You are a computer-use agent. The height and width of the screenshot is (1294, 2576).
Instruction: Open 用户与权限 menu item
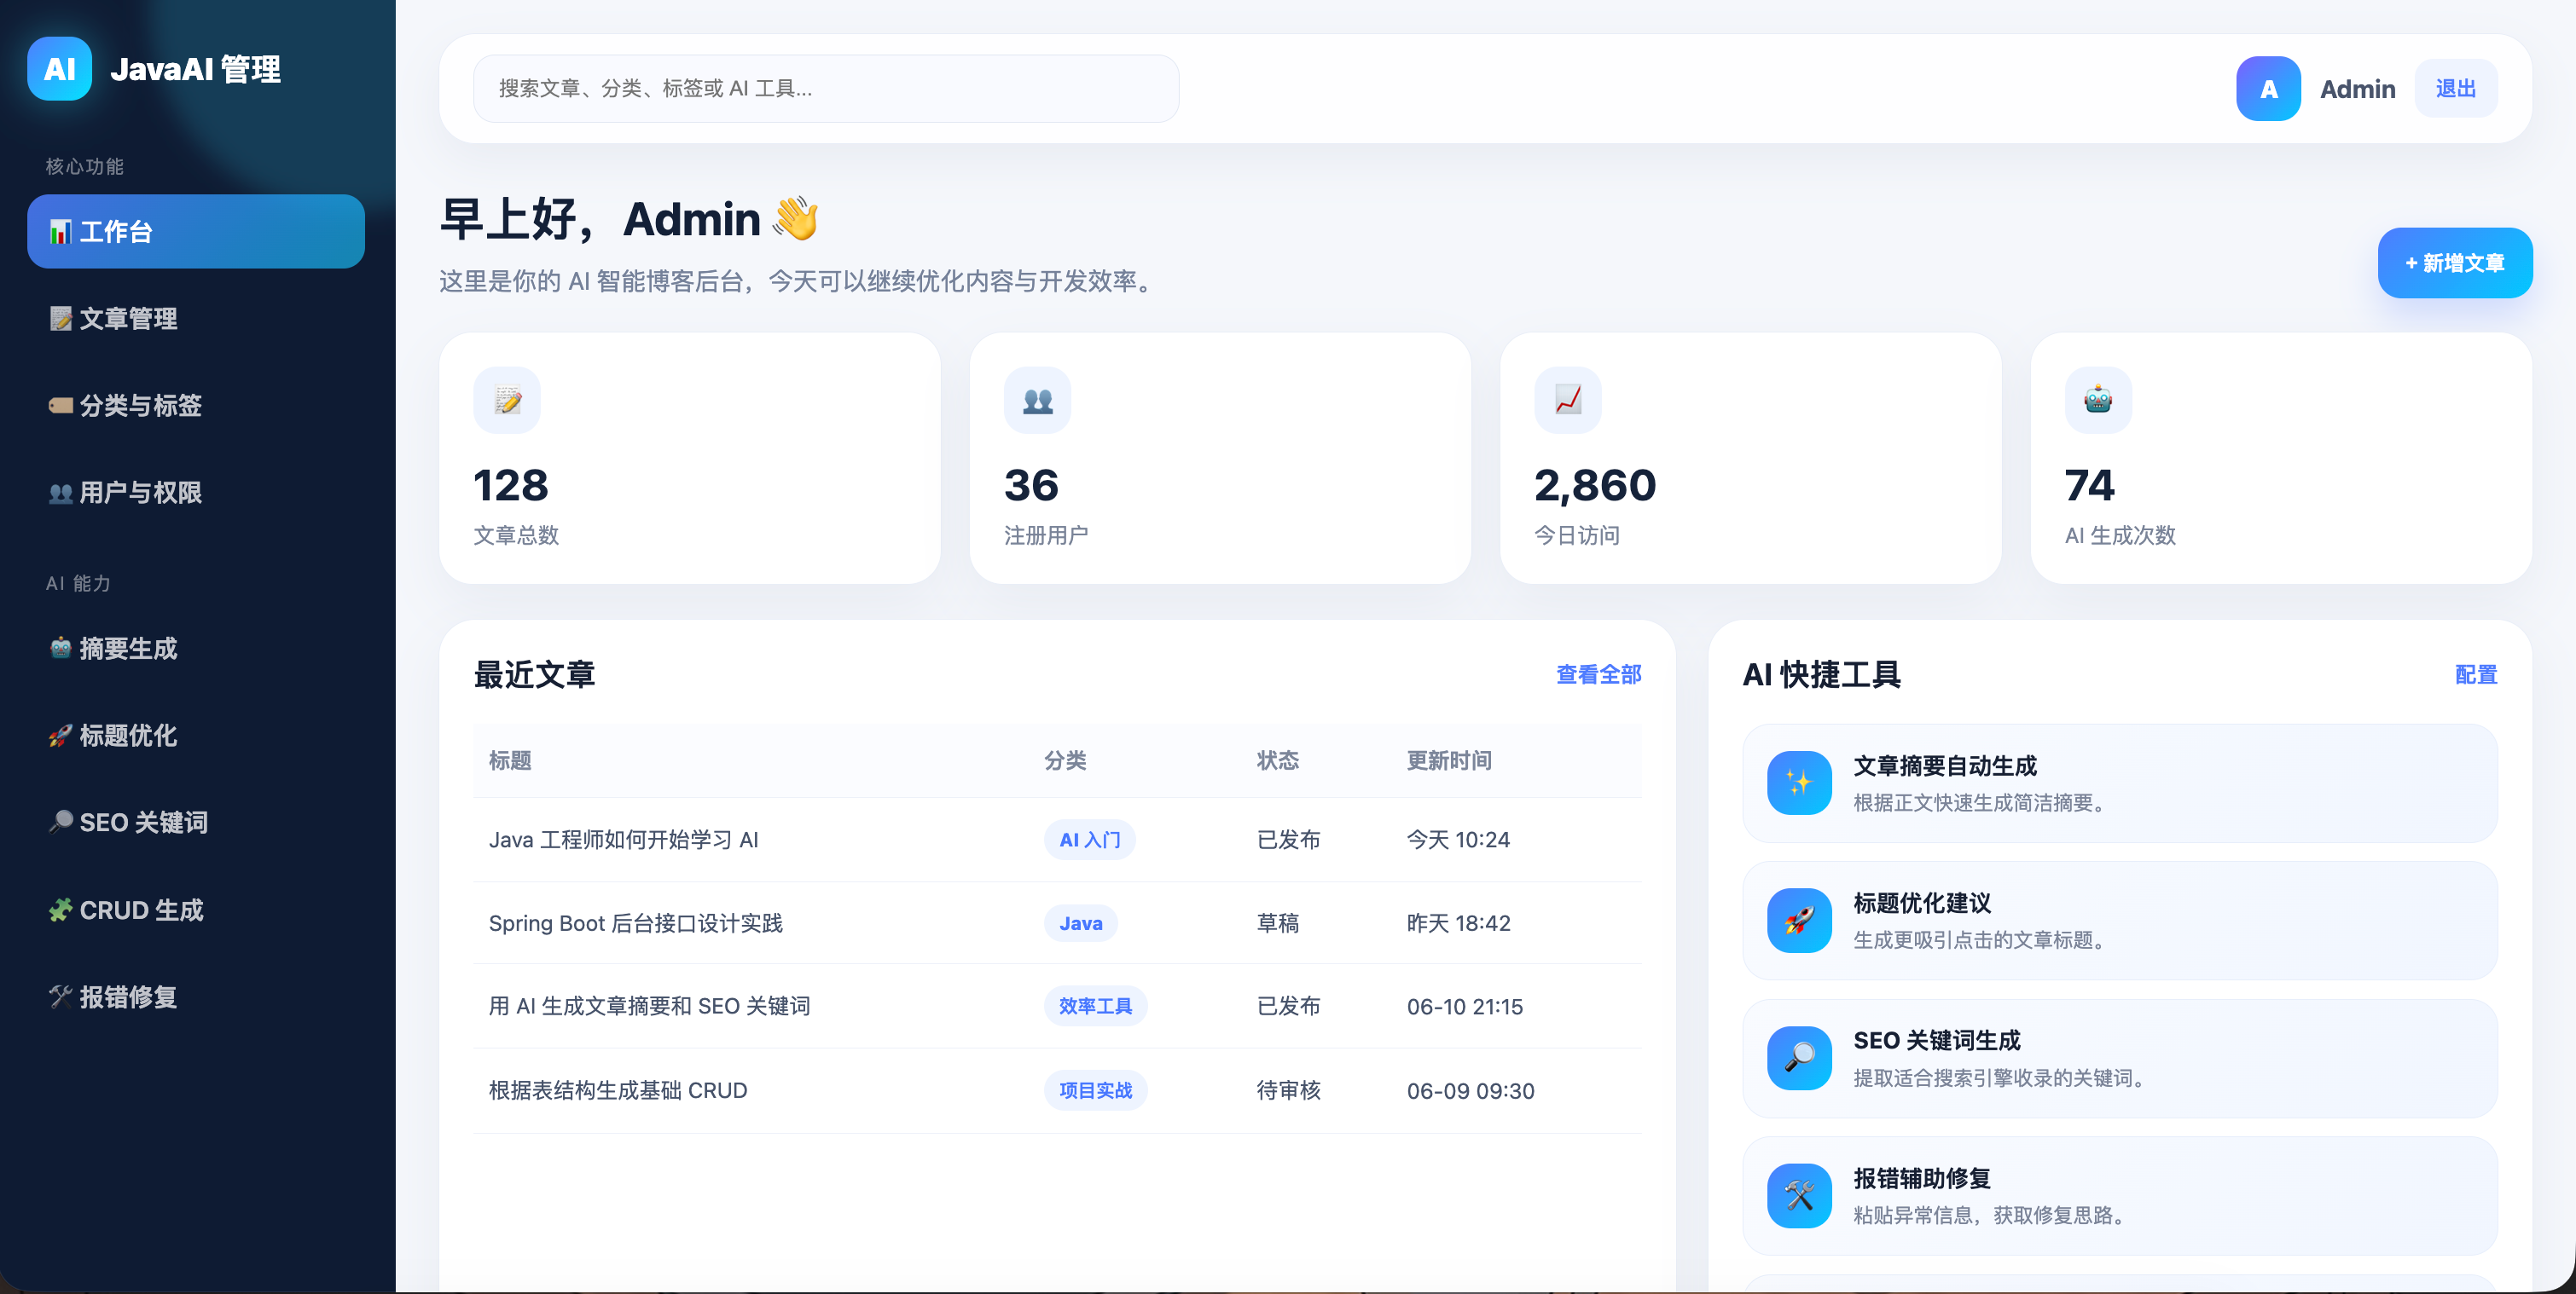click(x=196, y=493)
